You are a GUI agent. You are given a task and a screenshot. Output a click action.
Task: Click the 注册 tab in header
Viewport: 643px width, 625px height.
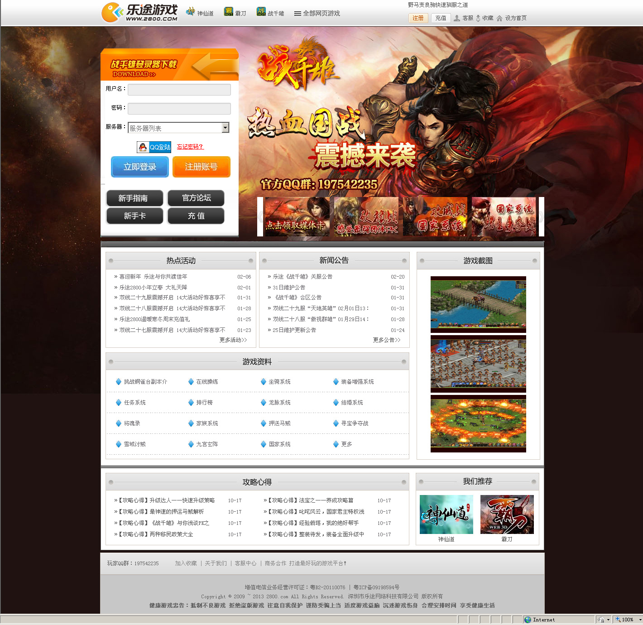point(418,18)
